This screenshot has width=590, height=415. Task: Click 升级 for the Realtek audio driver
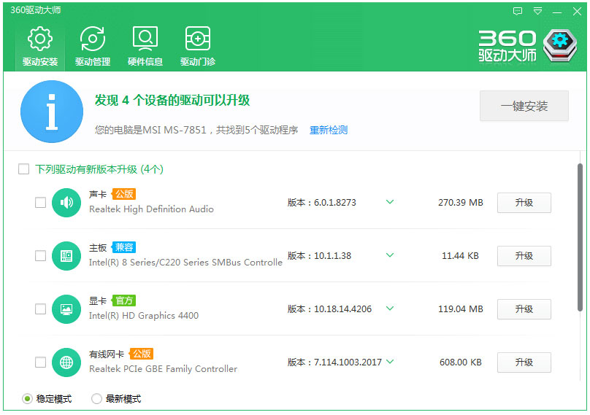[x=524, y=203]
